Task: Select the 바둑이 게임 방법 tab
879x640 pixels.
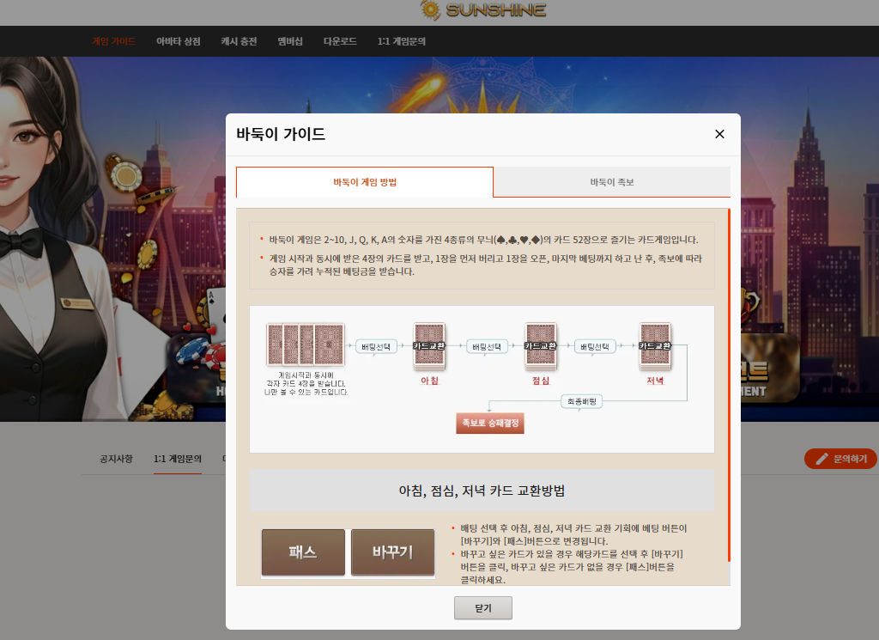Action: coord(365,182)
